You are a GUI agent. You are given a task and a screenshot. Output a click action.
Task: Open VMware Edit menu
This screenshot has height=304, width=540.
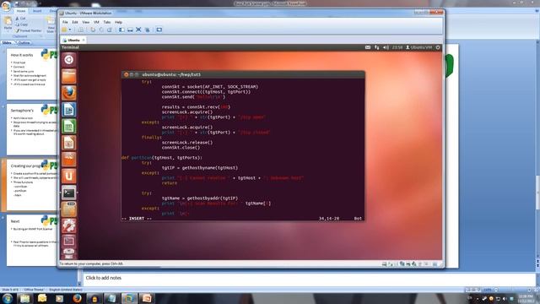tap(75, 22)
